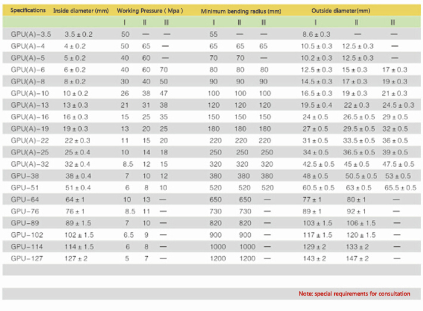
Task: Click working pressure '6.5' in GPU-102 row
Action: click(x=129, y=235)
